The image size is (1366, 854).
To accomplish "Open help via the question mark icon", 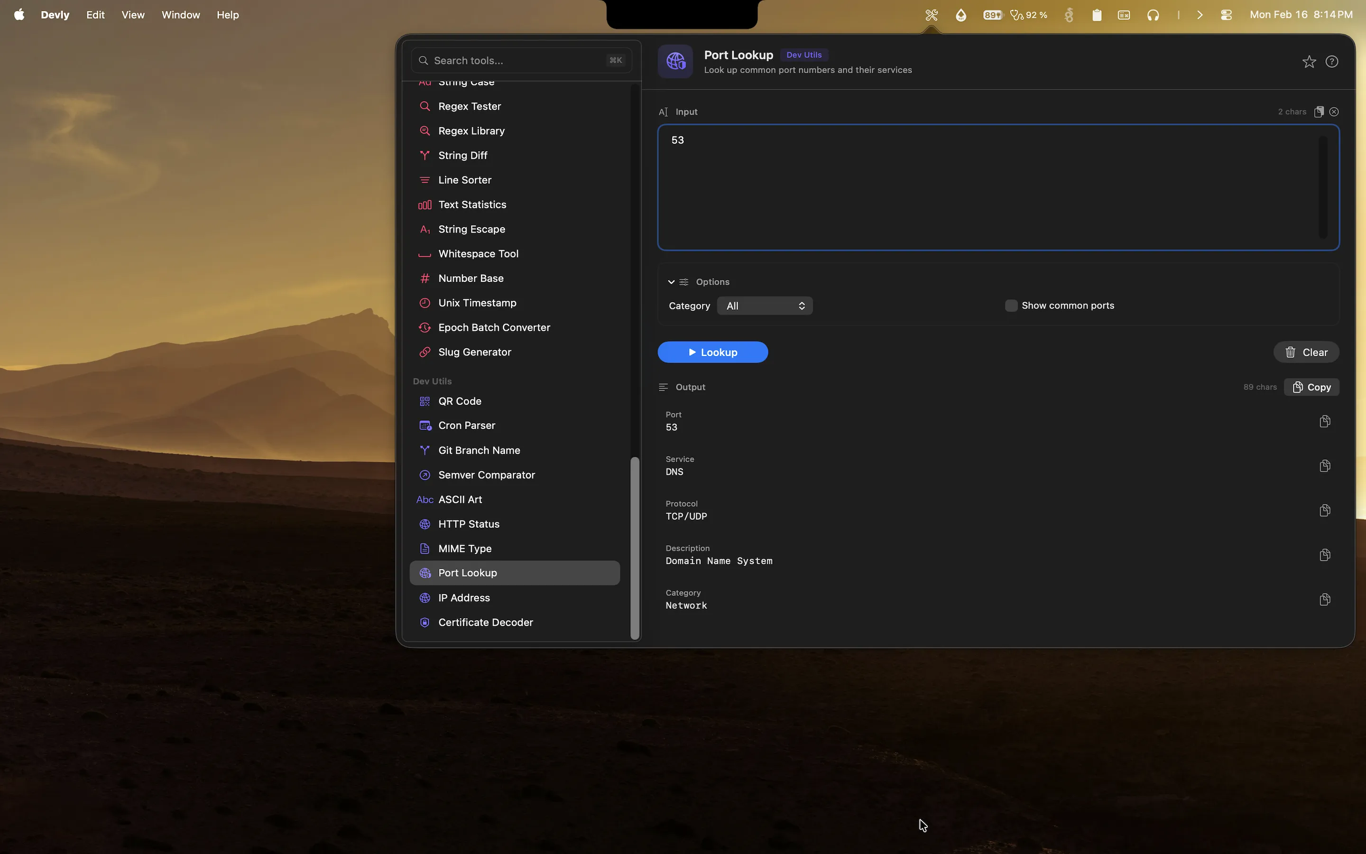I will [1331, 62].
